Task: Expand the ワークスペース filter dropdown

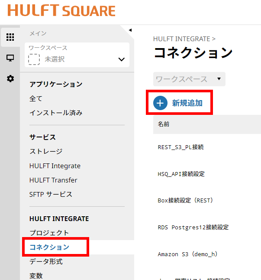Action: tap(189, 79)
